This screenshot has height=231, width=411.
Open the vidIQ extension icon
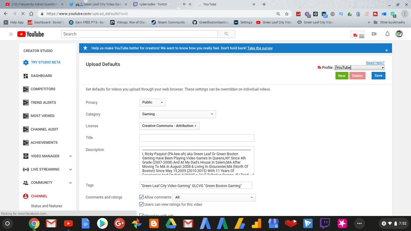341,14
